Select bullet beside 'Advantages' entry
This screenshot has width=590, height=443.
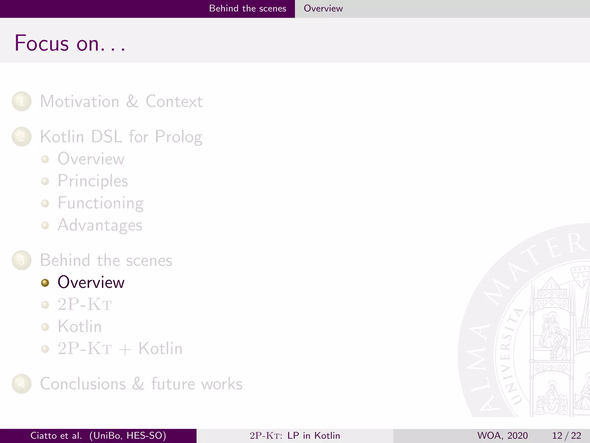tap(45, 225)
